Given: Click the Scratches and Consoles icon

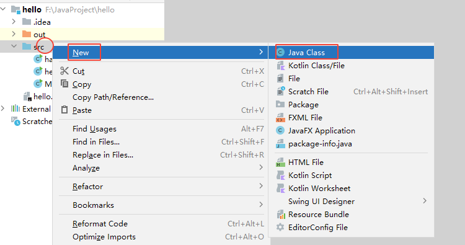Looking at the screenshot, I should [15, 121].
